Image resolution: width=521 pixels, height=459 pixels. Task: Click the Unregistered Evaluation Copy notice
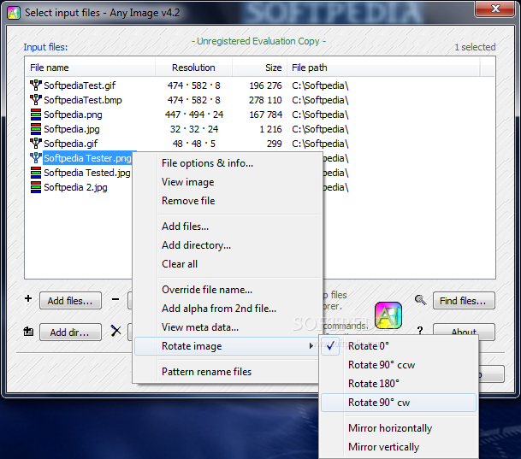(259, 41)
